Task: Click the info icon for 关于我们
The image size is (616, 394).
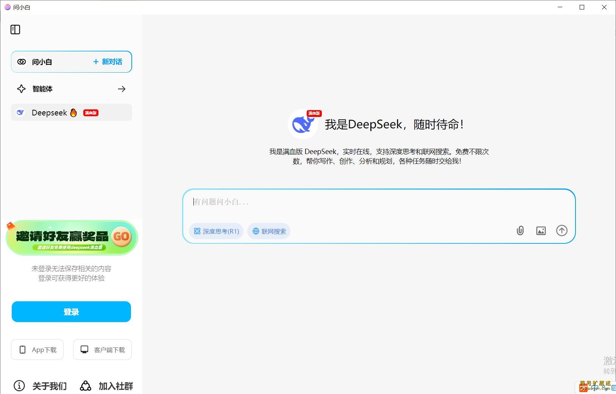Action: pyautogui.click(x=19, y=386)
